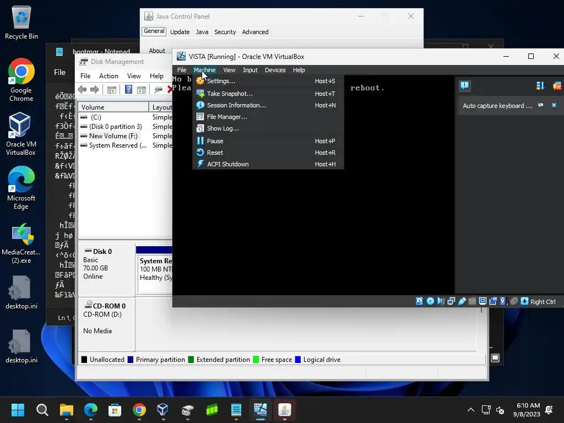This screenshot has height=423, width=564.
Task: Click the show/hide console tree toolbar icon
Action: [x=112, y=90]
